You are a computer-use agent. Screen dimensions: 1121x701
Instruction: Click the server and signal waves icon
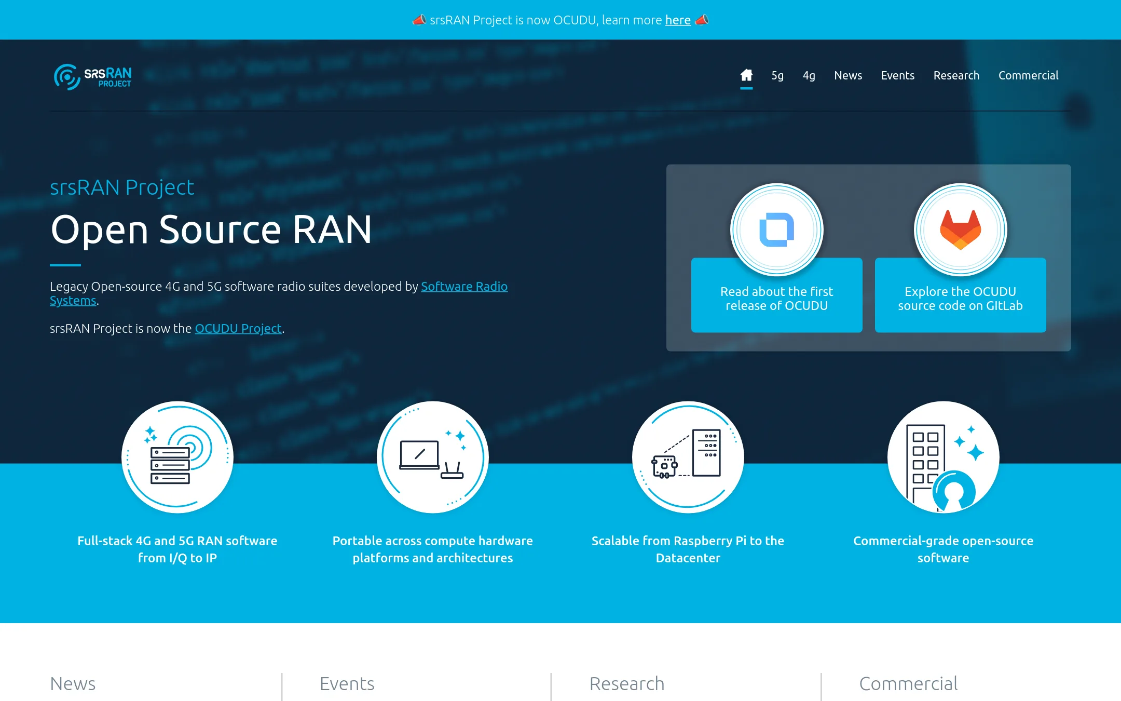pos(177,457)
